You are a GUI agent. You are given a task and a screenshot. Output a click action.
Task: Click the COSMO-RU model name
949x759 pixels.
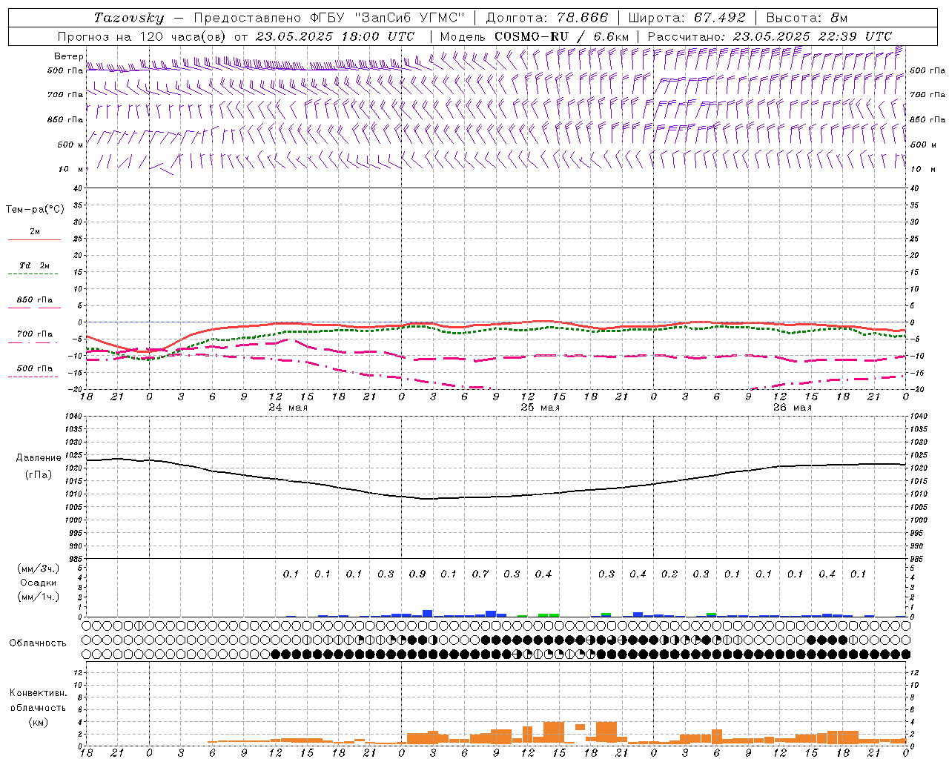[x=531, y=36]
